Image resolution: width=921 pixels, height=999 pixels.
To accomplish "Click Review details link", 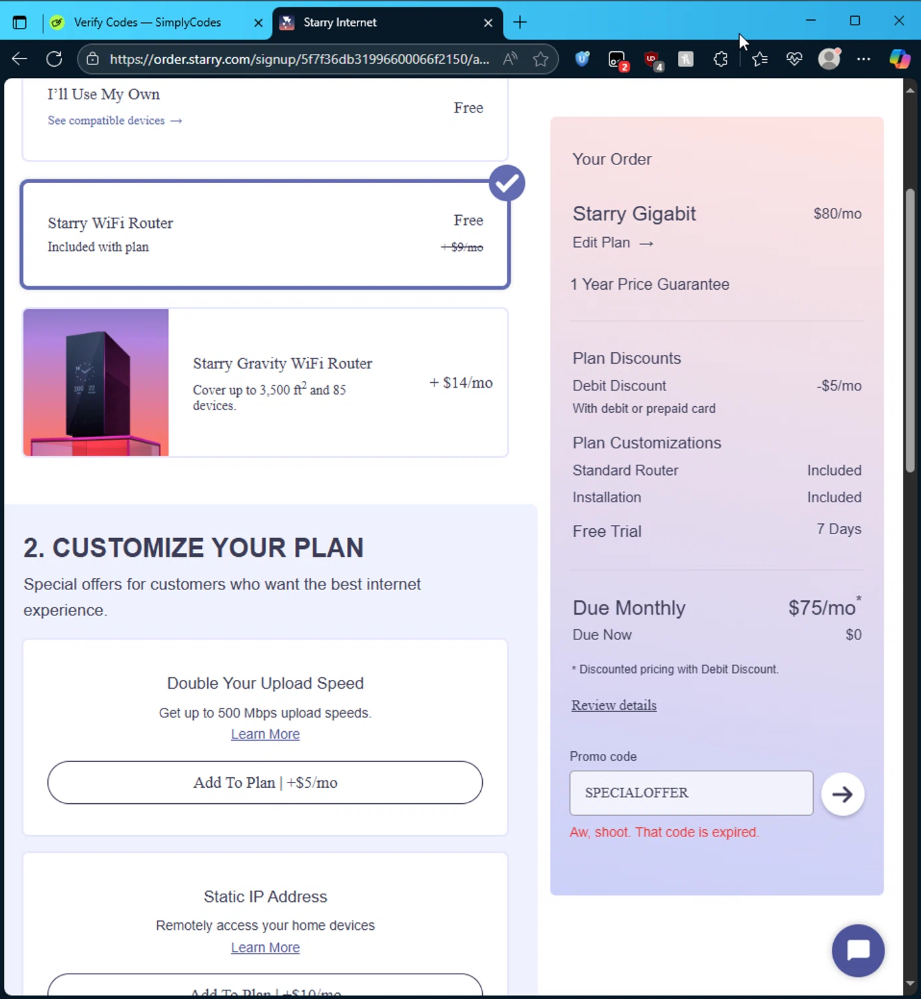I will (614, 705).
